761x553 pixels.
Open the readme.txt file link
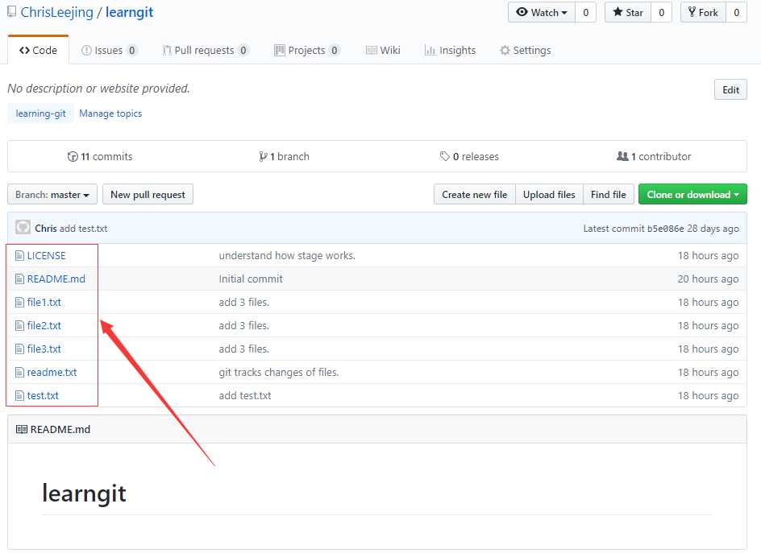pyautogui.click(x=52, y=373)
